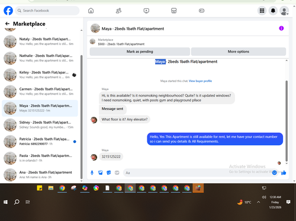
Task: Open the Video (Watch) icon
Action: point(146,11)
